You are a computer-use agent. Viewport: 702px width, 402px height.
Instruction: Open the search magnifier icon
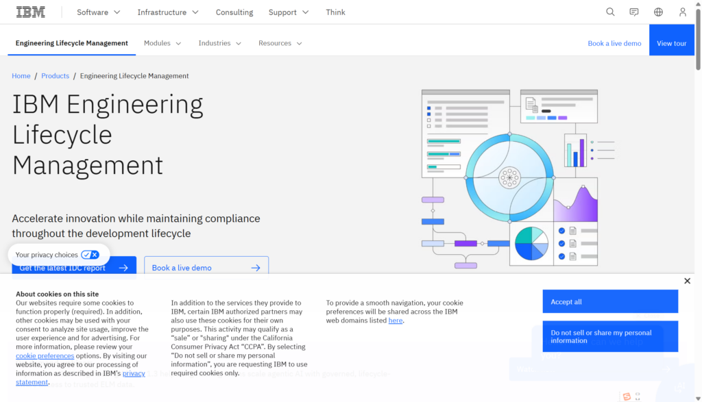(609, 12)
